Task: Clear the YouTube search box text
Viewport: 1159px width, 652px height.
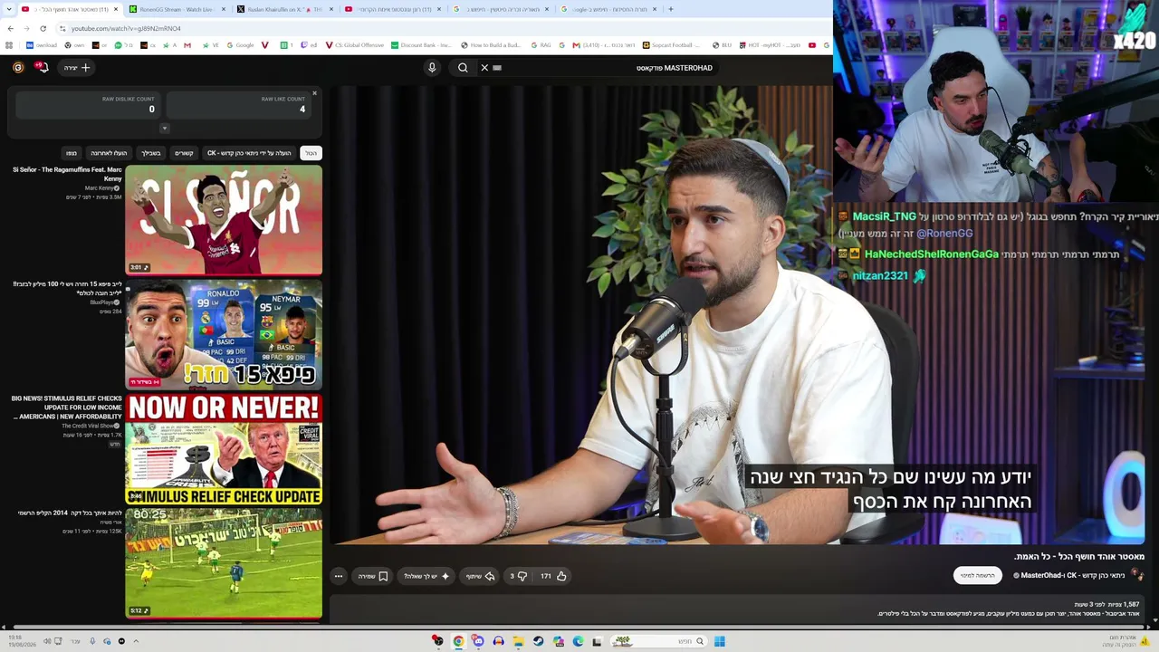Action: tap(484, 68)
